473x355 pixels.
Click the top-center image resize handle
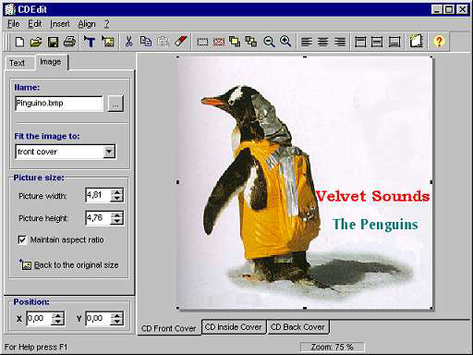point(305,57)
